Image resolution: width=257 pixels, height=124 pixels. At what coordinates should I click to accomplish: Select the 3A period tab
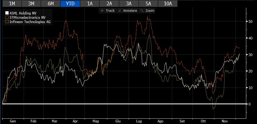coord(128,3)
